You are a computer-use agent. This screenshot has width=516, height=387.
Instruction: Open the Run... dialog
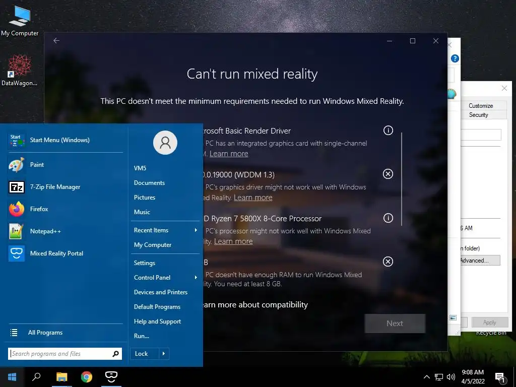click(165, 336)
